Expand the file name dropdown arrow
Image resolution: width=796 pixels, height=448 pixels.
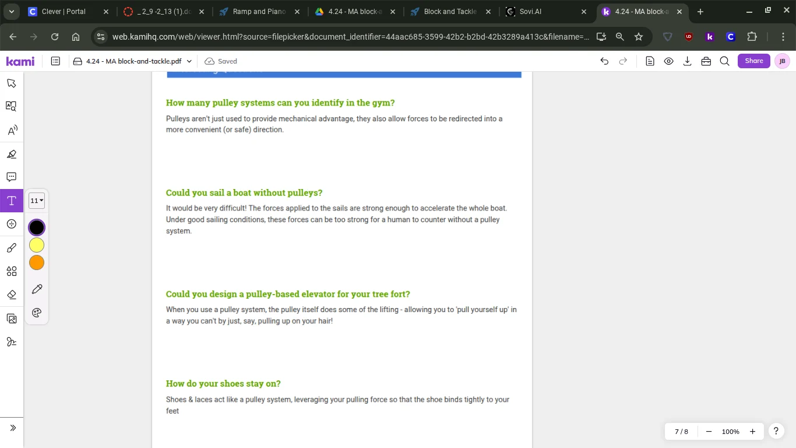point(189,61)
